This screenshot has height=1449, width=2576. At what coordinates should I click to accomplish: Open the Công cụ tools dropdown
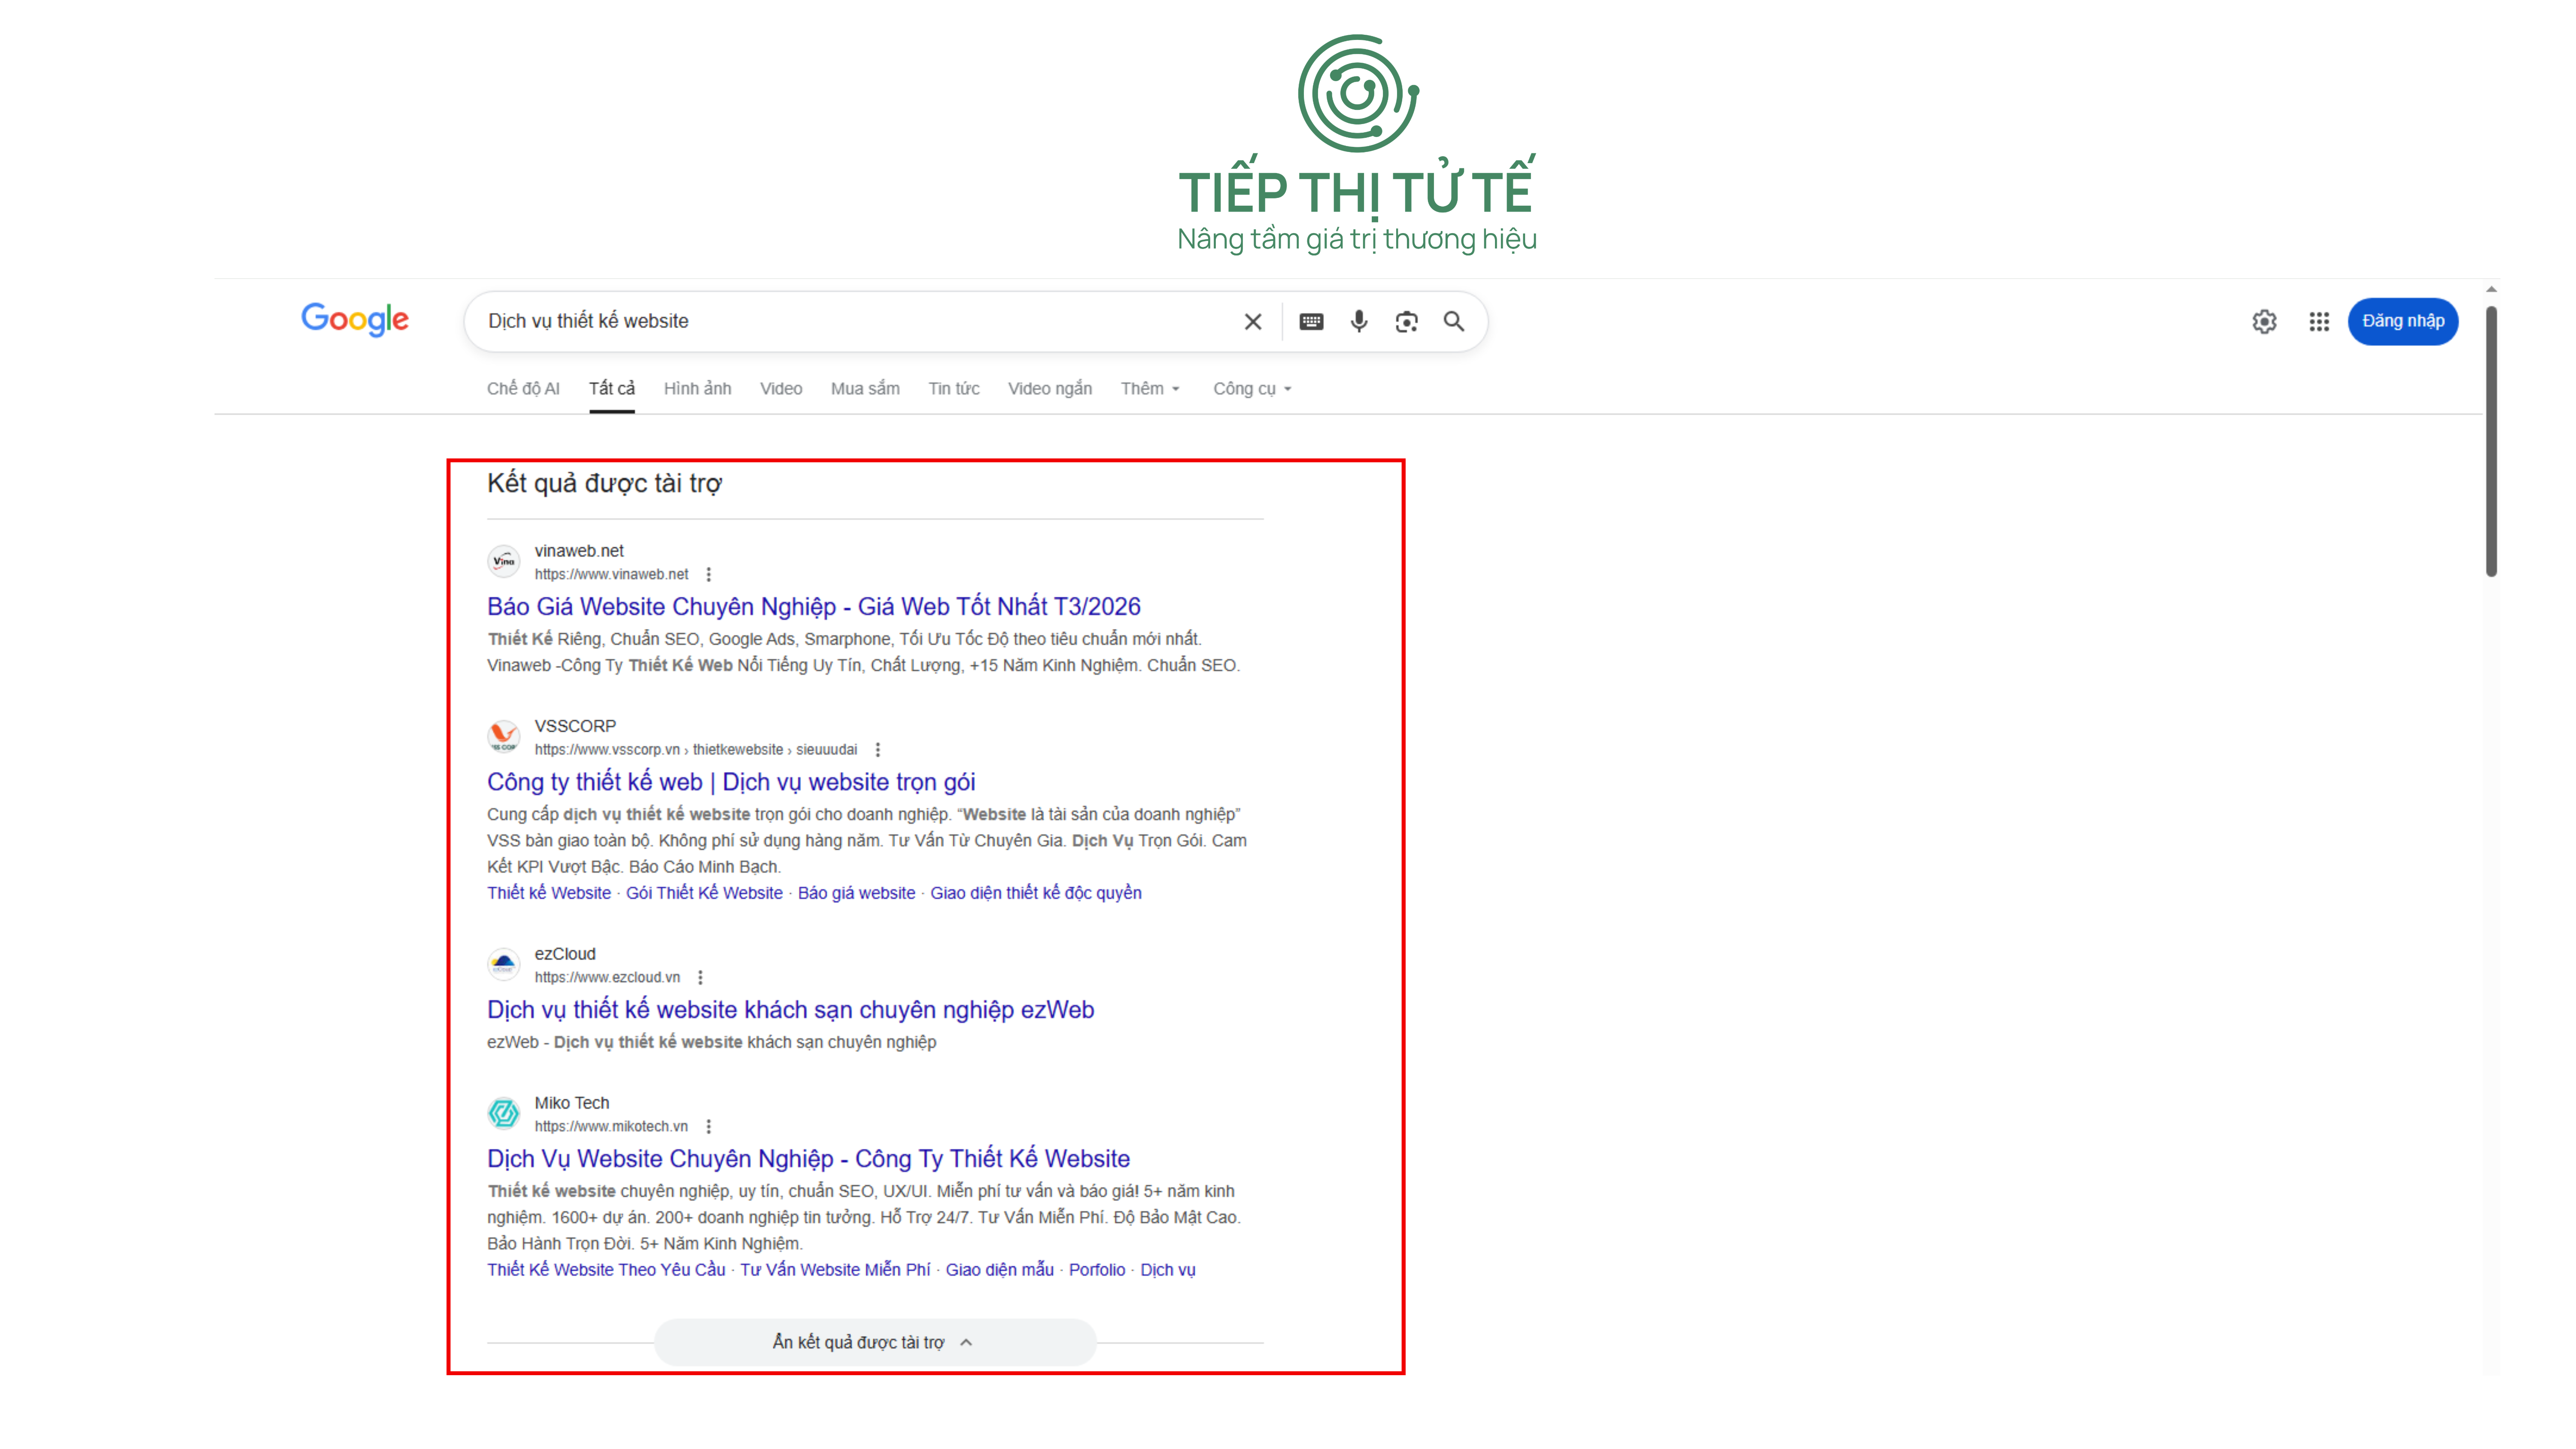point(1252,388)
